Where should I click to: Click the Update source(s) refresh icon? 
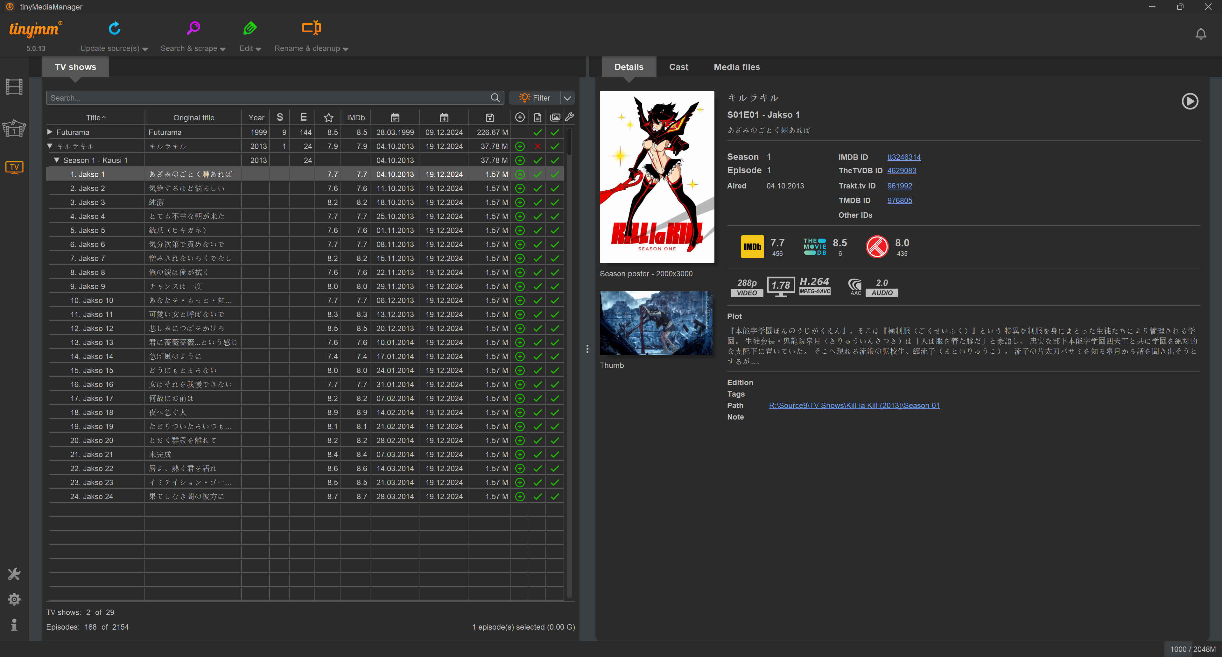pyautogui.click(x=114, y=28)
